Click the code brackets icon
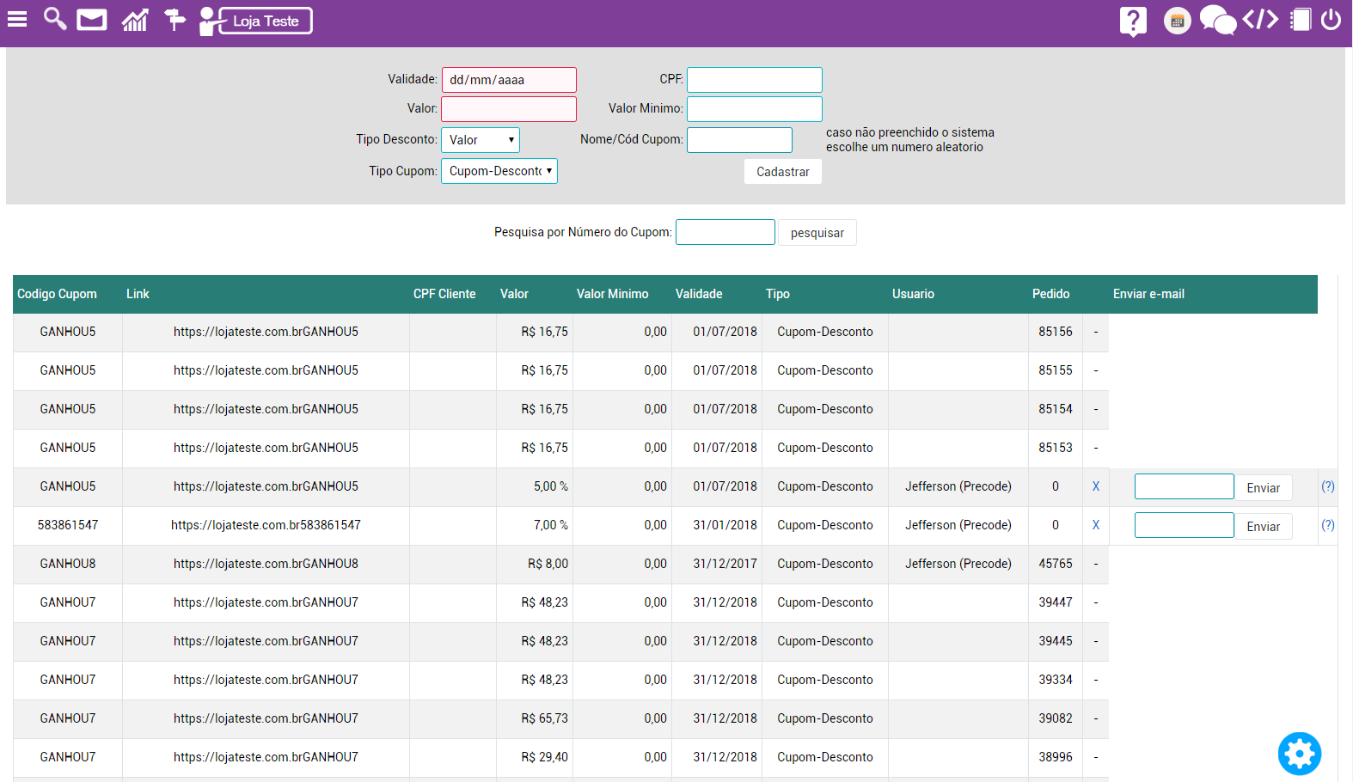1353x782 pixels. pyautogui.click(x=1260, y=19)
